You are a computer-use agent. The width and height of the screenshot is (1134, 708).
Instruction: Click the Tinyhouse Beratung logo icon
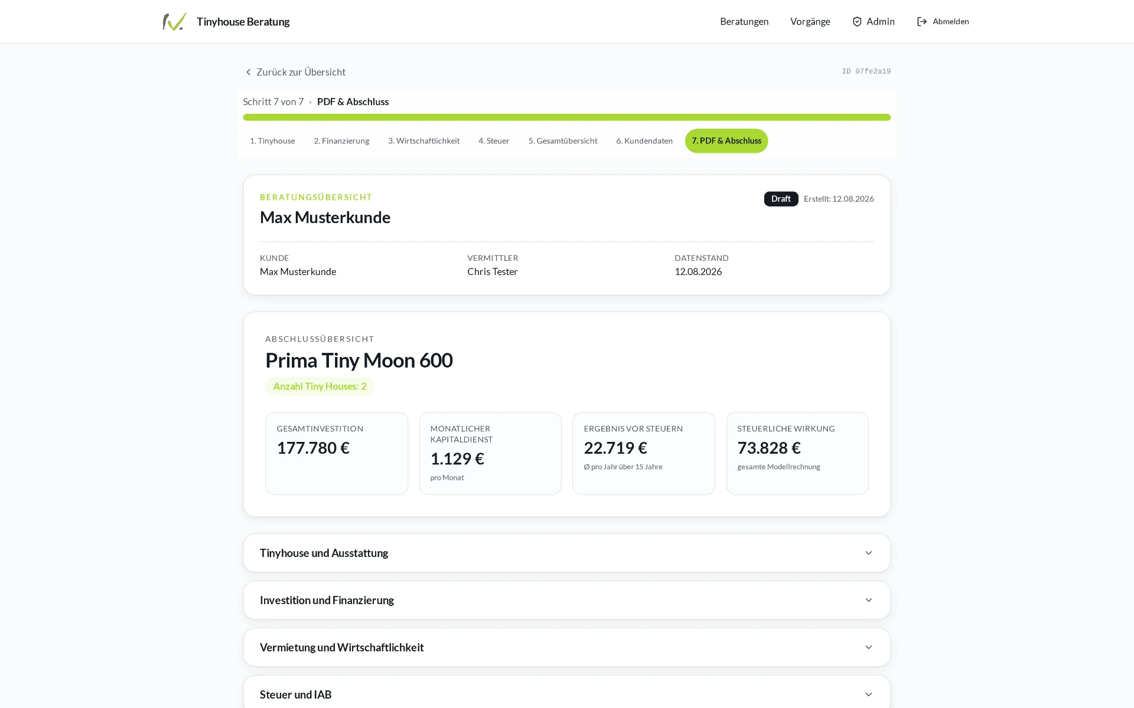(175, 21)
